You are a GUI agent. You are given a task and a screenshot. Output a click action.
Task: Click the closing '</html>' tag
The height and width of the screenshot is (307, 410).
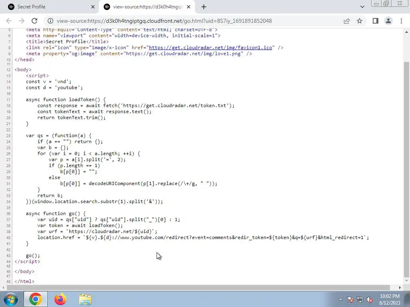click(x=24, y=281)
